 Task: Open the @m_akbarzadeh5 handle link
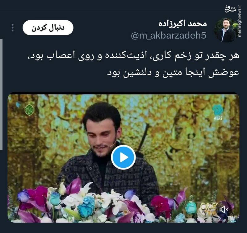coord(169,35)
